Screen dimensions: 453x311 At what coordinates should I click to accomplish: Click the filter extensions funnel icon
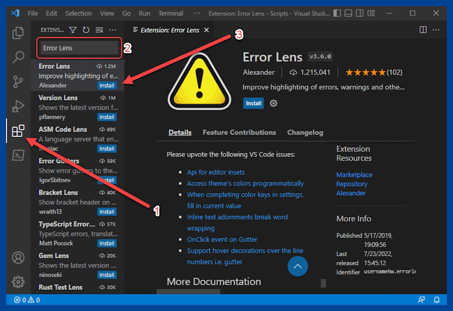pos(73,30)
